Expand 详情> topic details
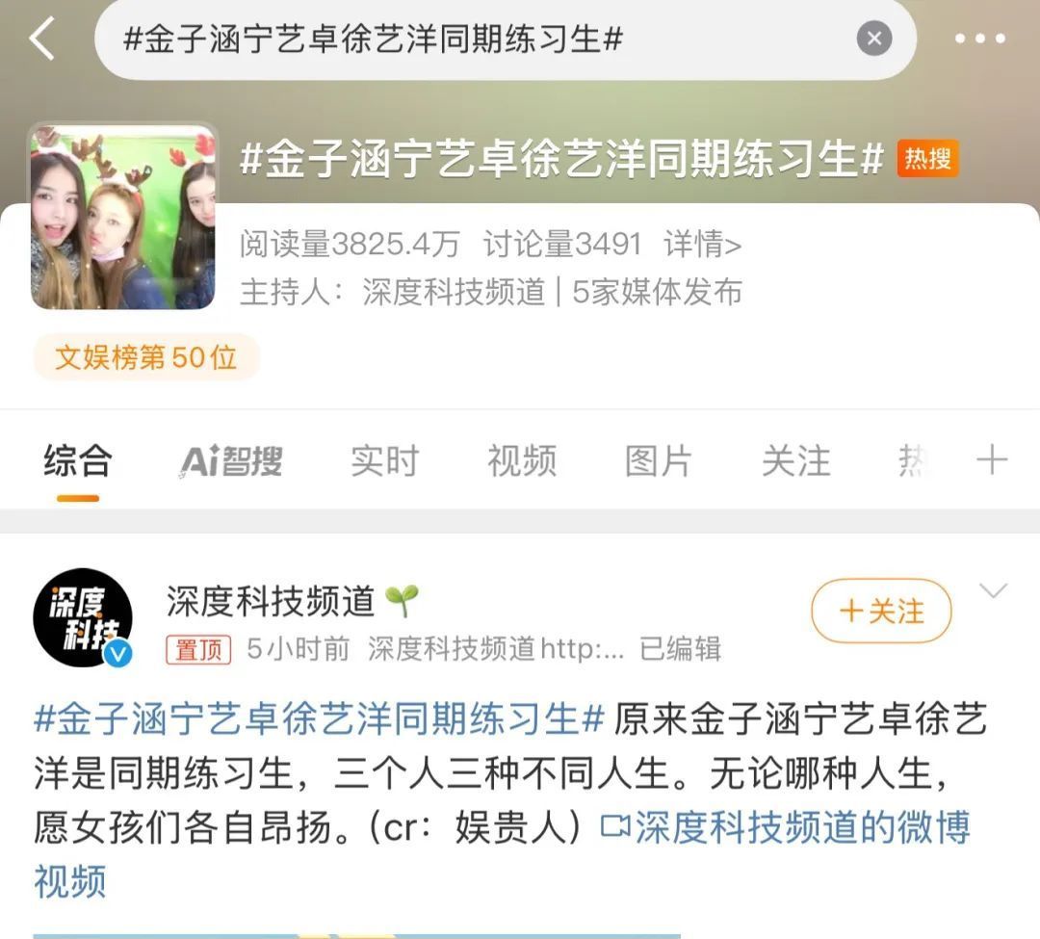The height and width of the screenshot is (939, 1040). tap(702, 244)
